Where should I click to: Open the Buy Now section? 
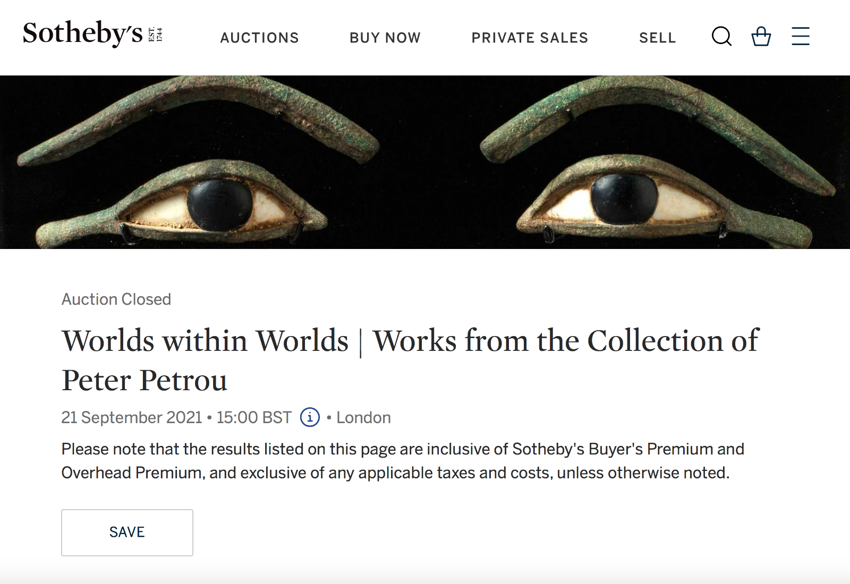385,38
